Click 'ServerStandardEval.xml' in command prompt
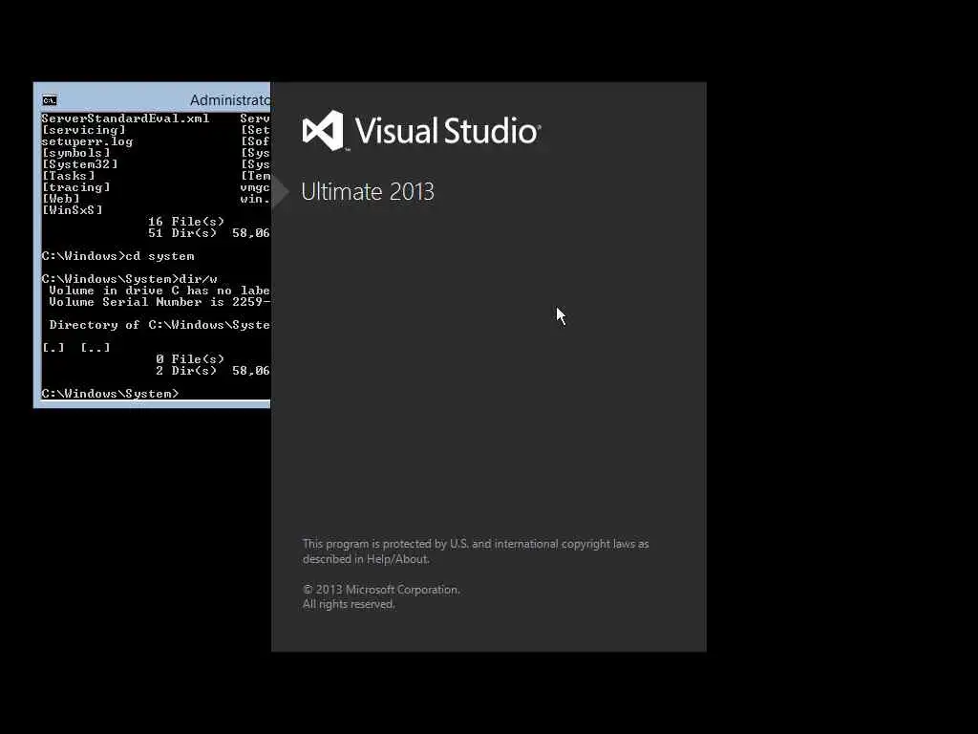The image size is (978, 734). click(x=125, y=119)
